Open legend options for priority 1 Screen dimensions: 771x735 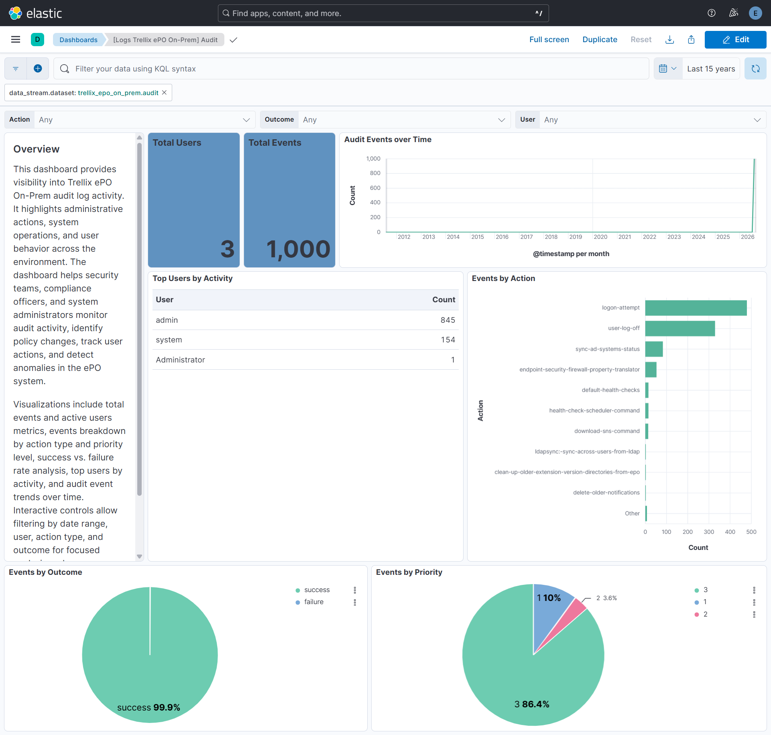754,602
